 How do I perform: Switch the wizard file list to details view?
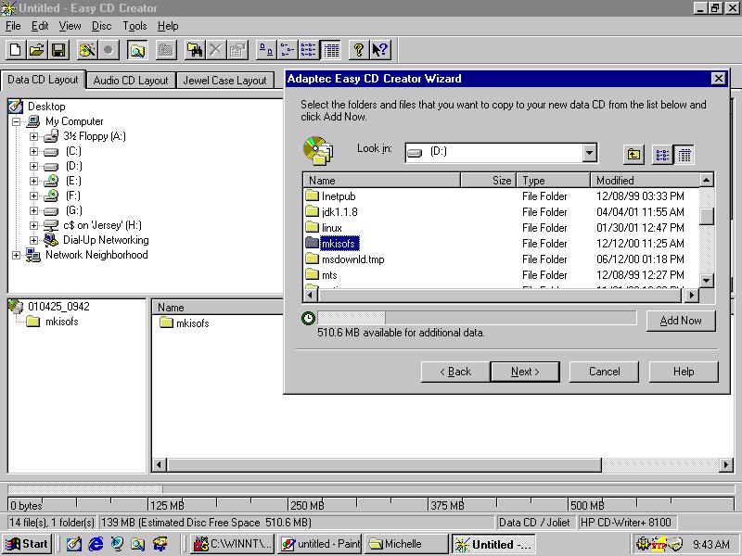coord(684,155)
